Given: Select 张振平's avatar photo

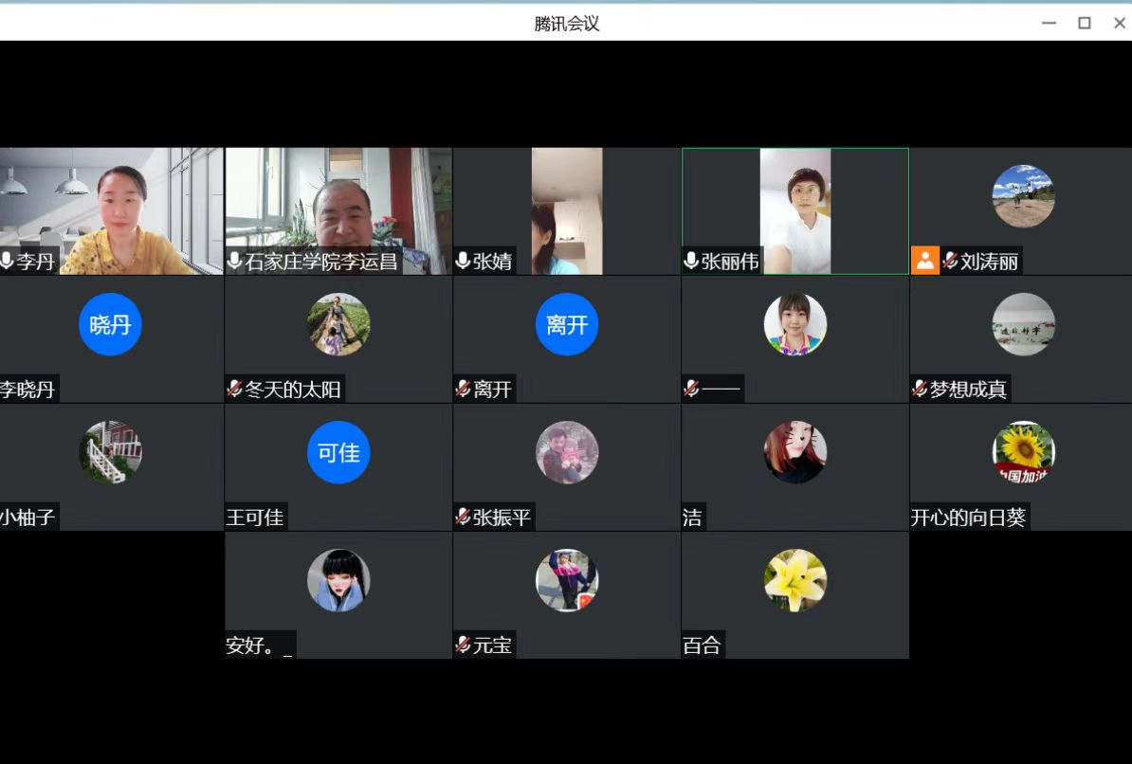Looking at the screenshot, I should pyautogui.click(x=567, y=452).
